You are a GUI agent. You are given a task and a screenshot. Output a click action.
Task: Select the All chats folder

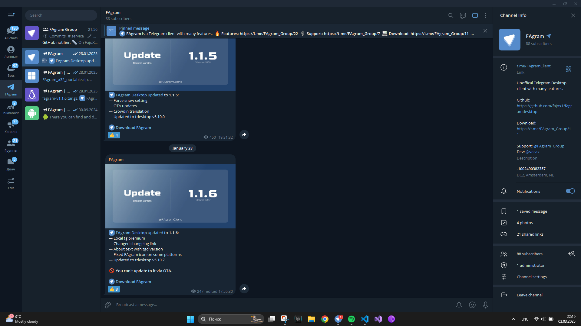(x=11, y=33)
